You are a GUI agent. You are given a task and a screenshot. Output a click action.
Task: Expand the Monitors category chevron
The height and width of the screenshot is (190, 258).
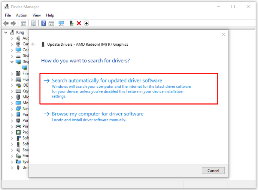(12, 103)
